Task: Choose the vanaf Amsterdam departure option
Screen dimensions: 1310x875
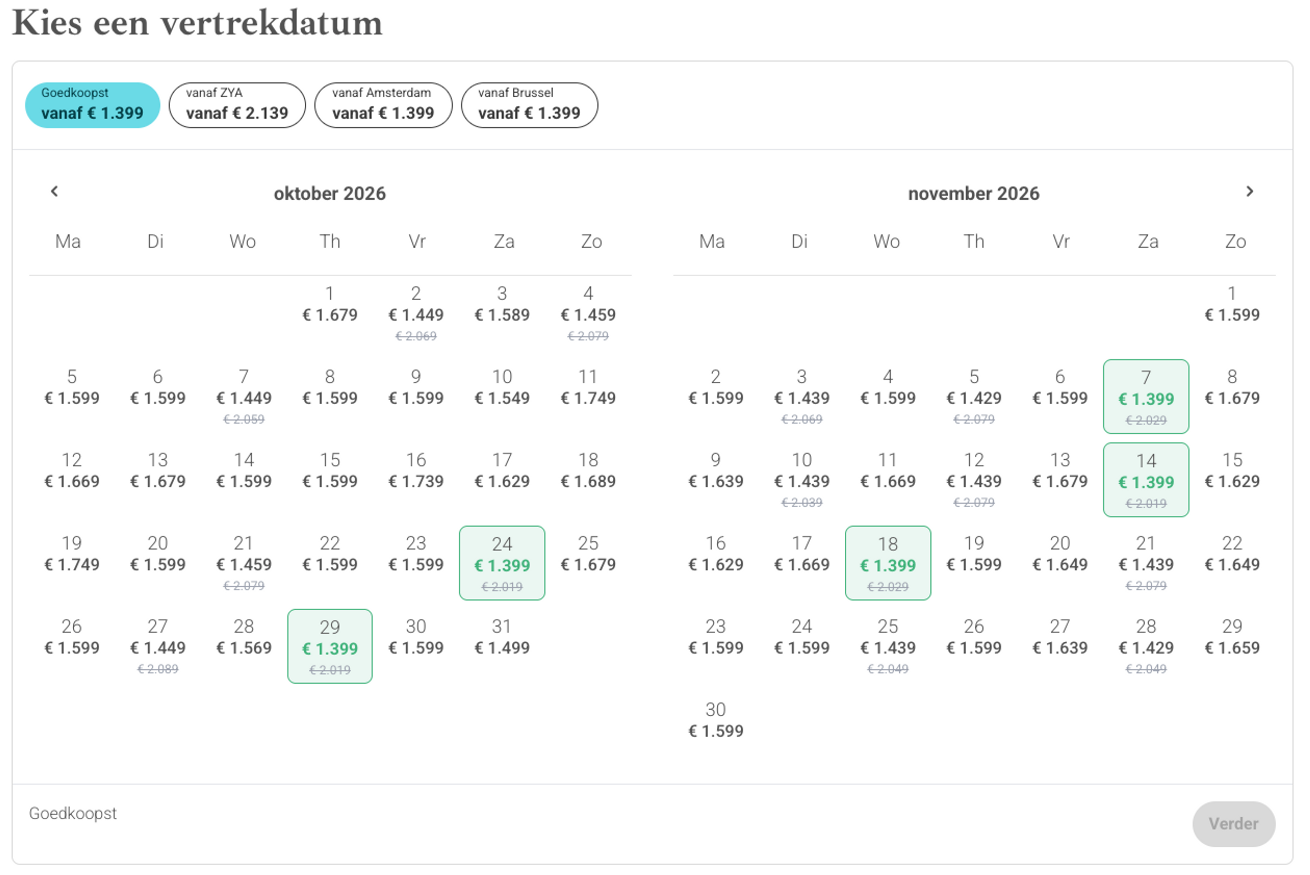Action: [383, 105]
